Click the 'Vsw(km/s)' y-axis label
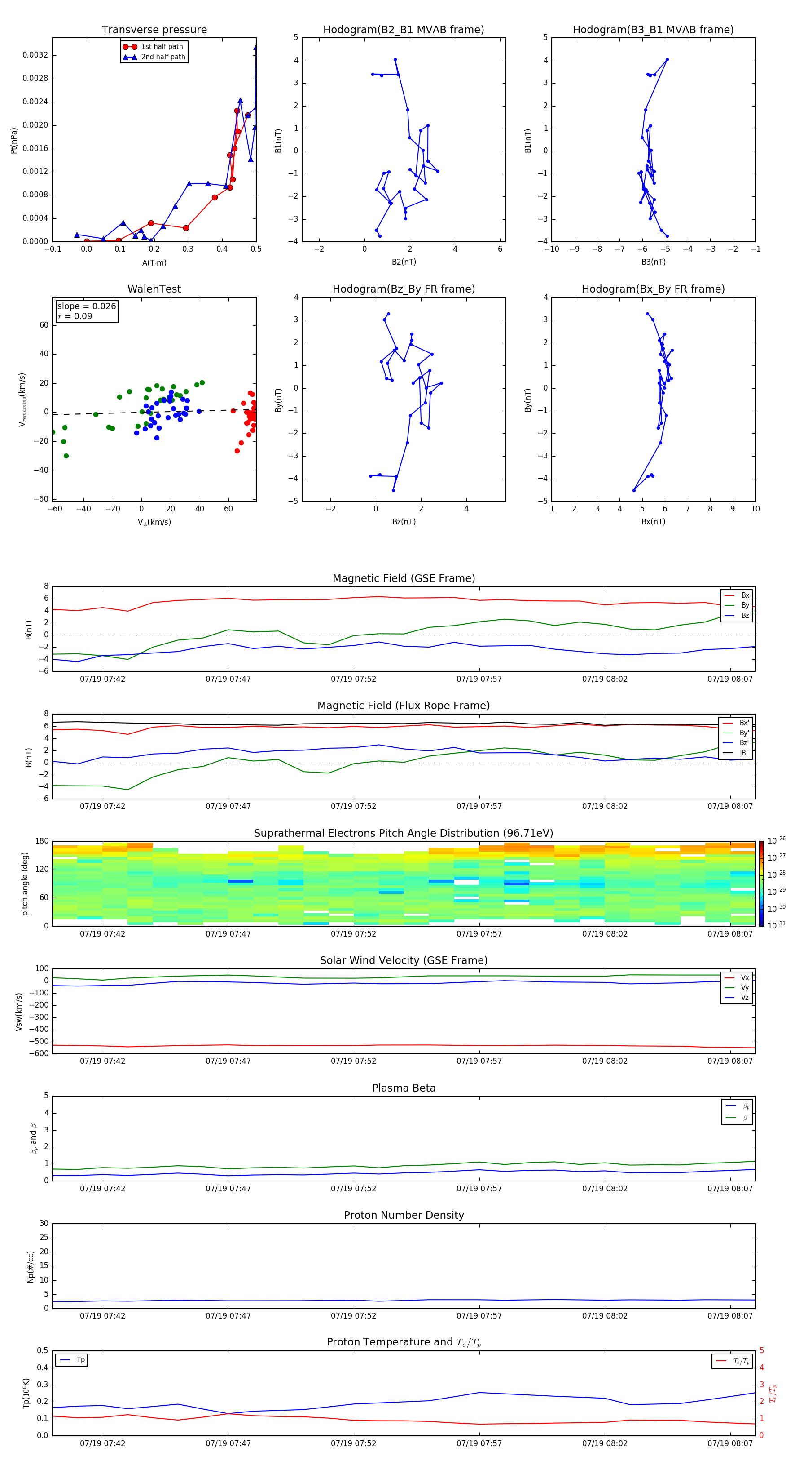Image resolution: width=808 pixels, height=1483 pixels. (x=19, y=1012)
